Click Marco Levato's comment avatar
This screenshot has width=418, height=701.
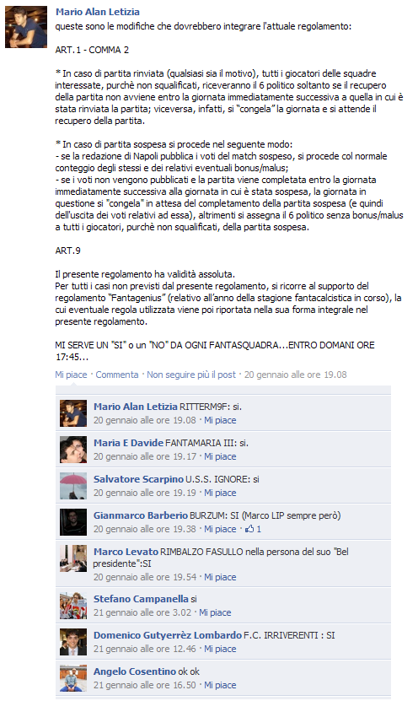[x=73, y=558]
